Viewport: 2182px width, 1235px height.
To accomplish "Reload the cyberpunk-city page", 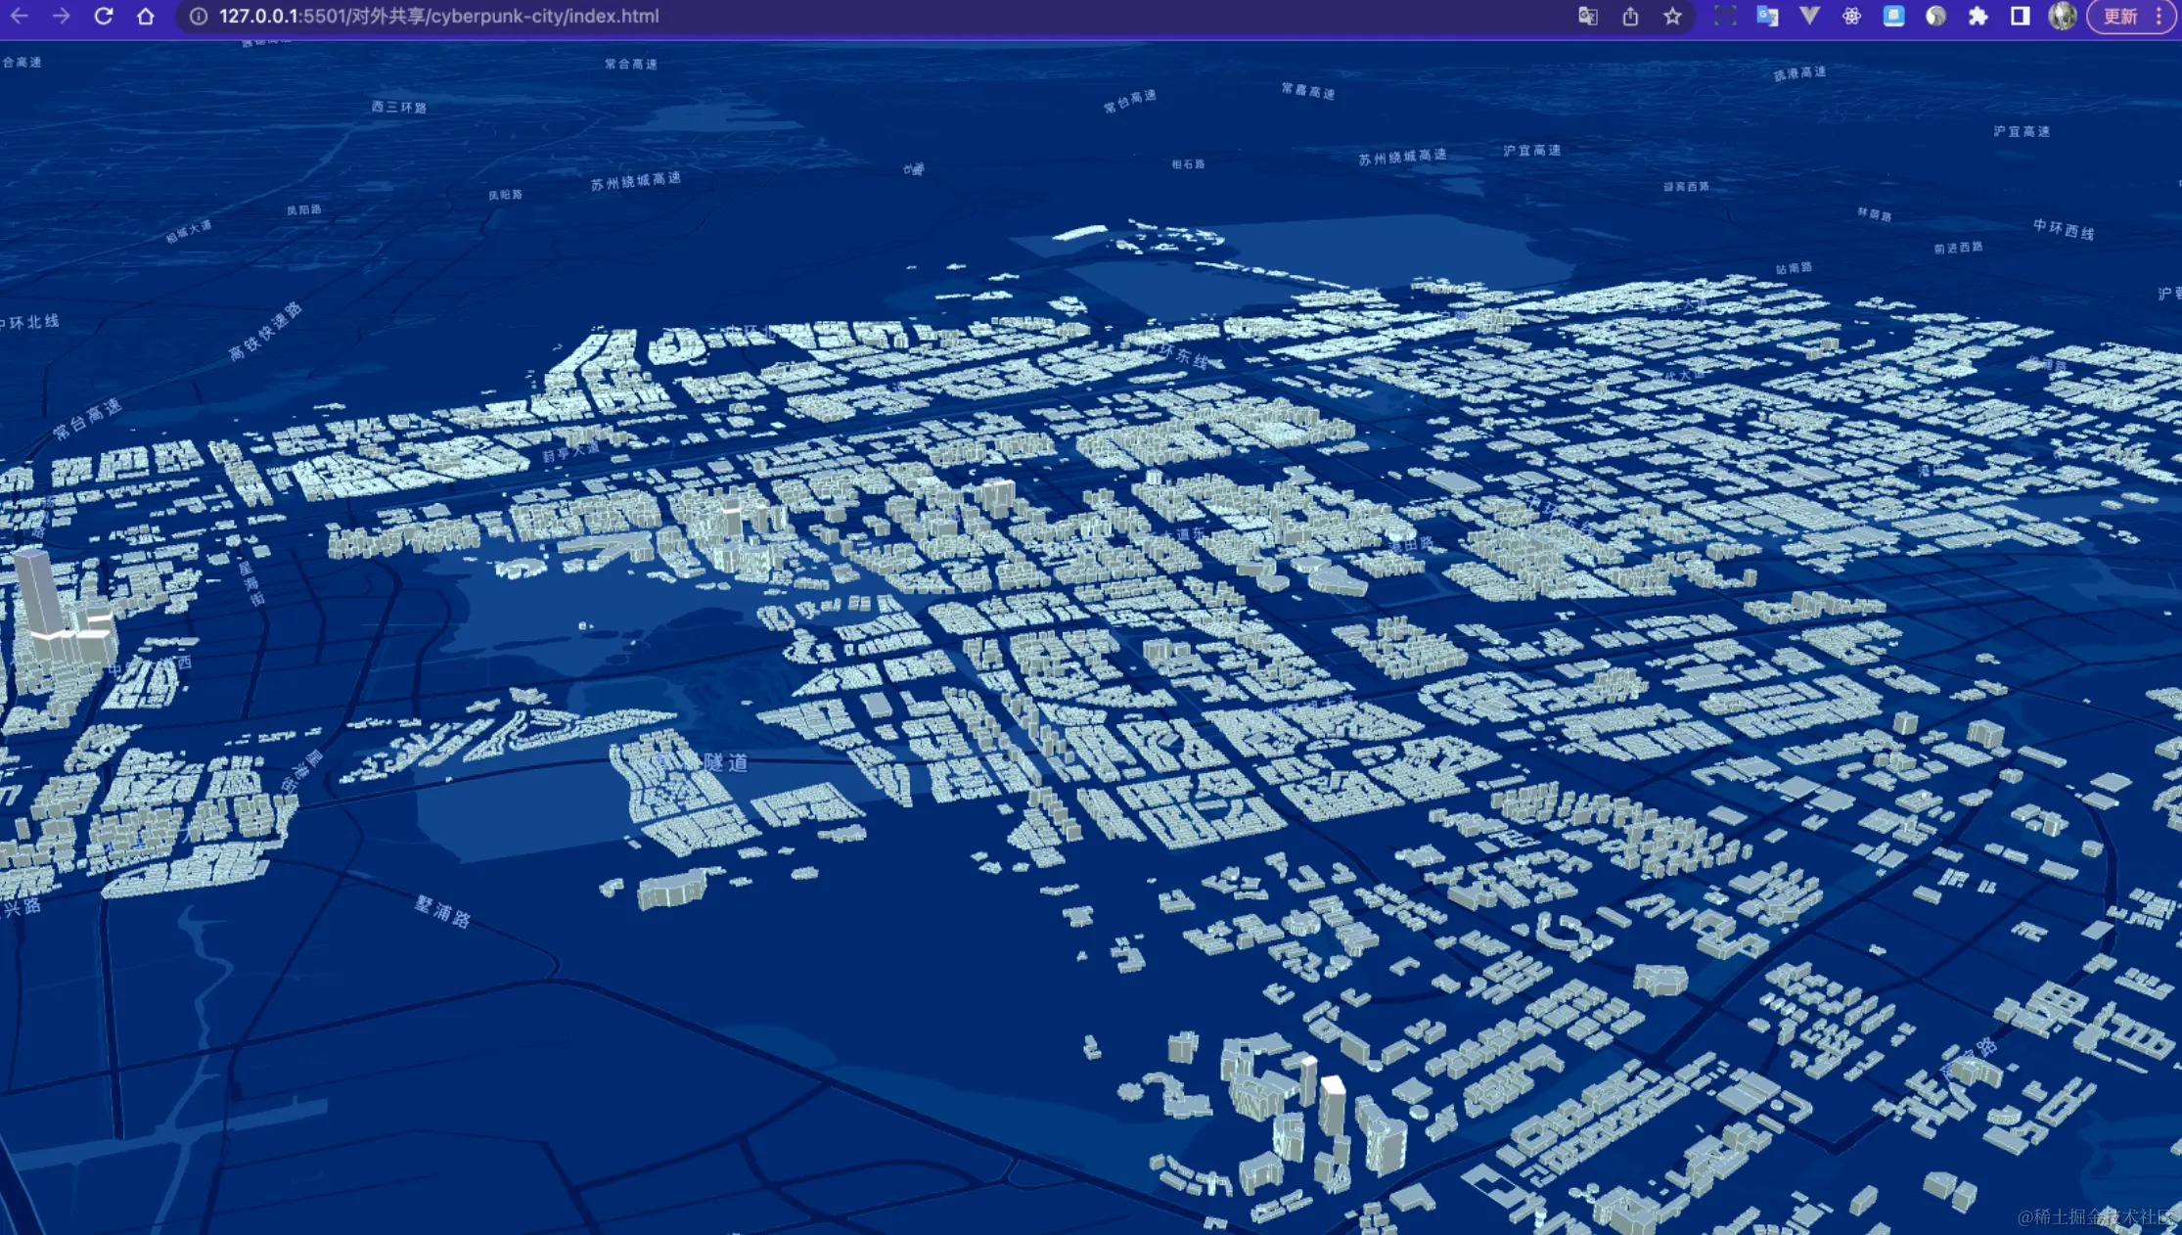I will (103, 16).
